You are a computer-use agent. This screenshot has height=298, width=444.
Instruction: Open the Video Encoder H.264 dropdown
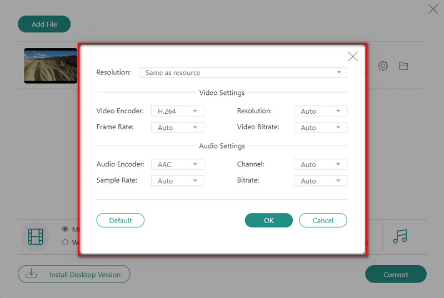178,111
